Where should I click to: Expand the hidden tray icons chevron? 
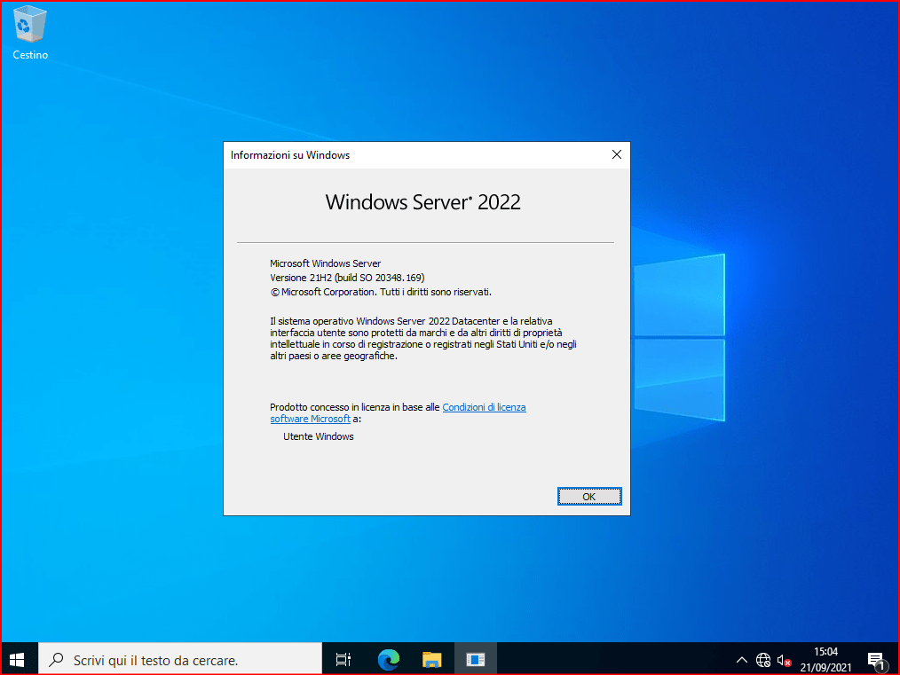(x=742, y=660)
